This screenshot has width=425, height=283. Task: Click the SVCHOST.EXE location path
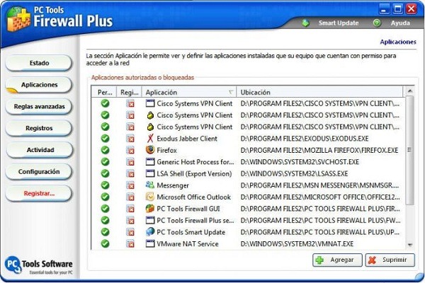point(300,162)
